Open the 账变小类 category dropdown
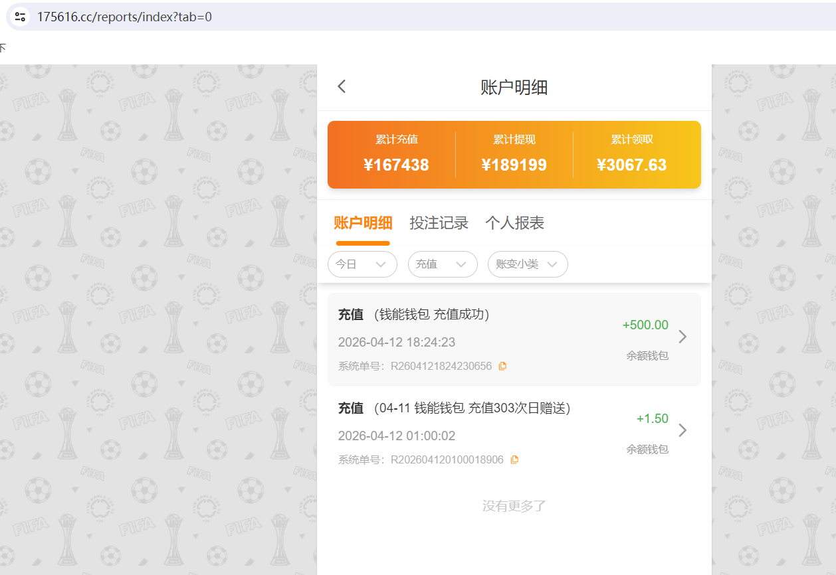 [528, 264]
